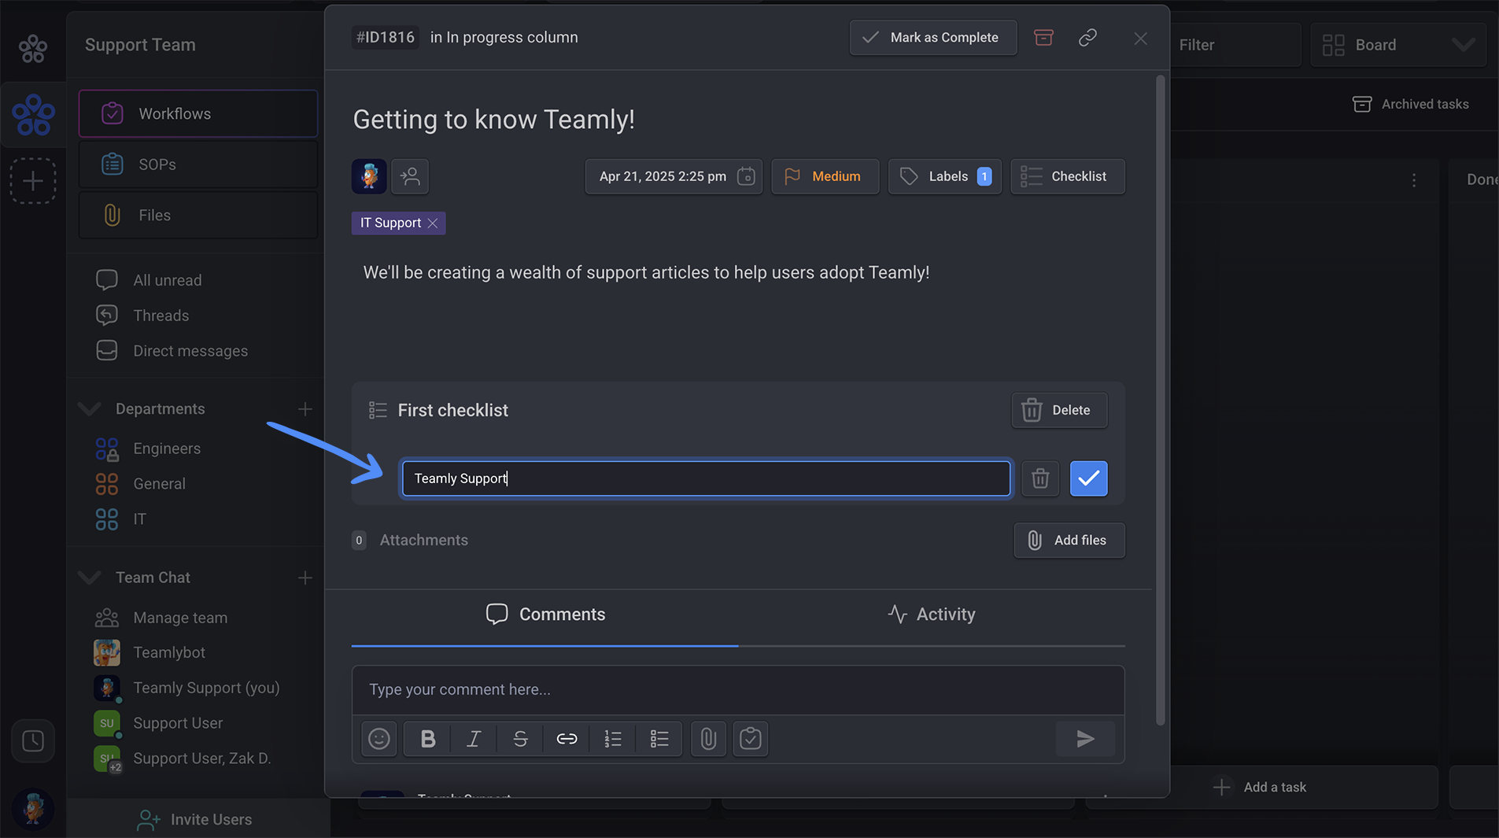Send the comment with arrow button
The width and height of the screenshot is (1499, 838).
point(1086,739)
